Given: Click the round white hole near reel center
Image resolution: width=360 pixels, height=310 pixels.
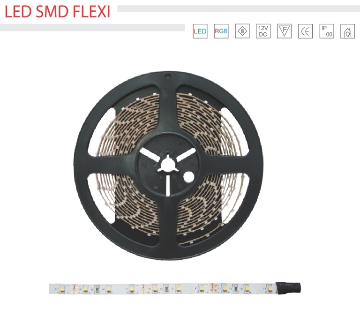Looking at the screenshot, I should [x=189, y=177].
